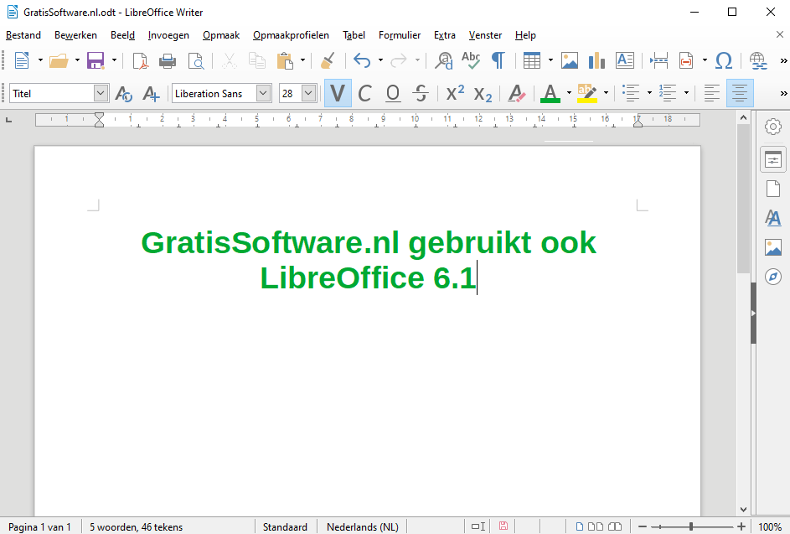Toggle formatting marks (pilcrow) display
The width and height of the screenshot is (790, 534).
[x=498, y=60]
